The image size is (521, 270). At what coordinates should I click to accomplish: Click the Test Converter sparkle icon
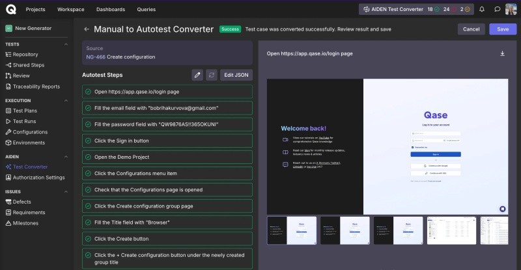(x=8, y=167)
